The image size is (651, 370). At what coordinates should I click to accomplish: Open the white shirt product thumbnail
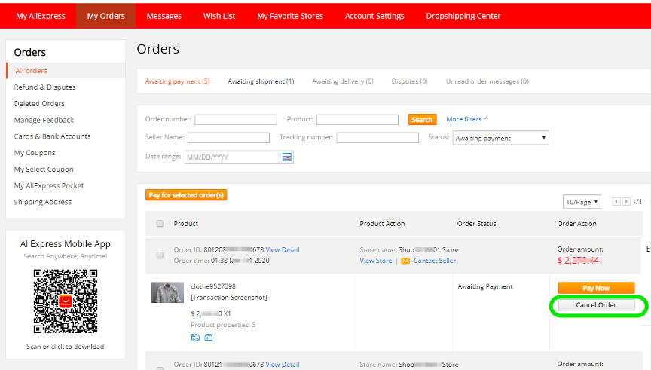tap(167, 292)
